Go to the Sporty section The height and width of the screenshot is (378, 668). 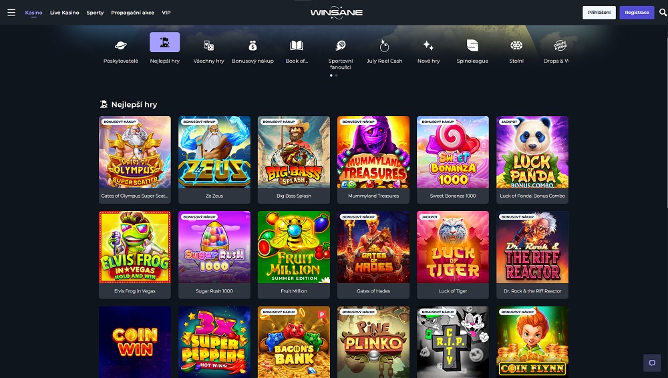(95, 13)
